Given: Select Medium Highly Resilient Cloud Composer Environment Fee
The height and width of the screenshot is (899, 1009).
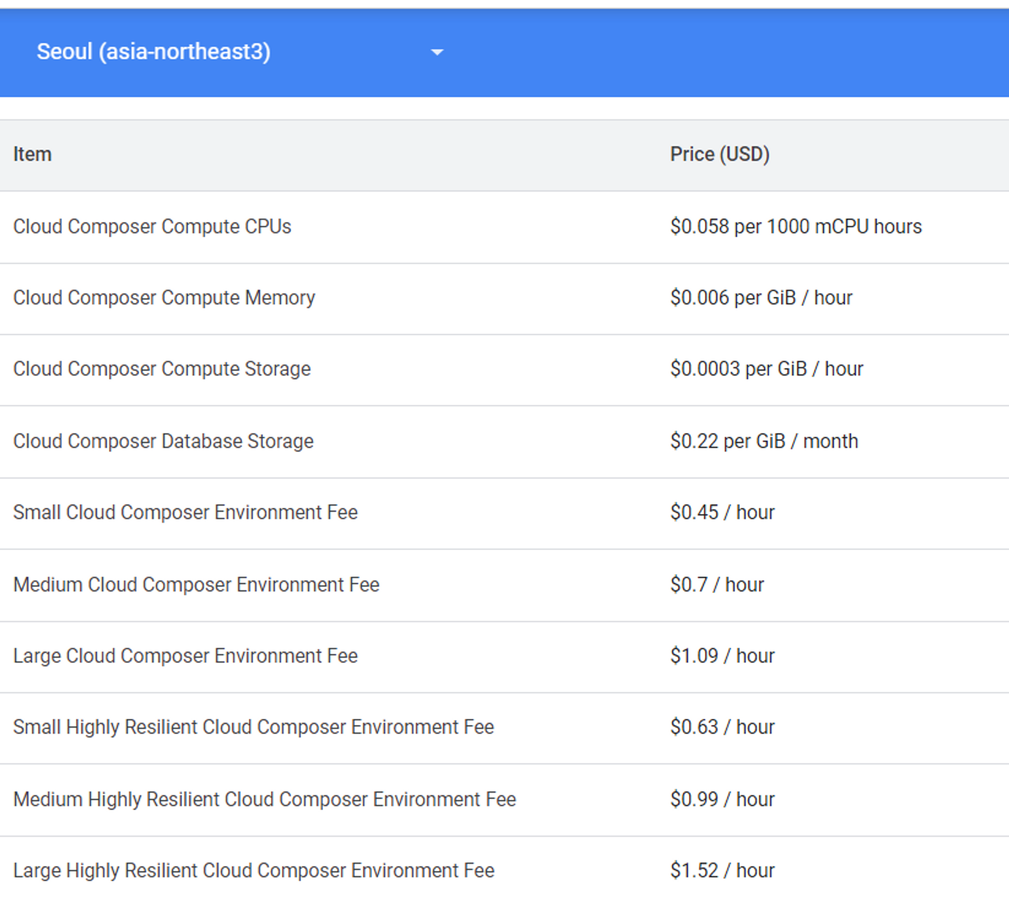Looking at the screenshot, I should pyautogui.click(x=264, y=799).
